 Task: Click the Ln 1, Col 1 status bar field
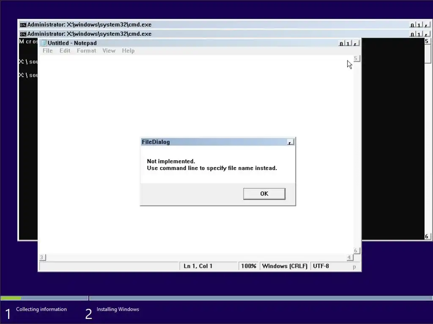pos(208,266)
